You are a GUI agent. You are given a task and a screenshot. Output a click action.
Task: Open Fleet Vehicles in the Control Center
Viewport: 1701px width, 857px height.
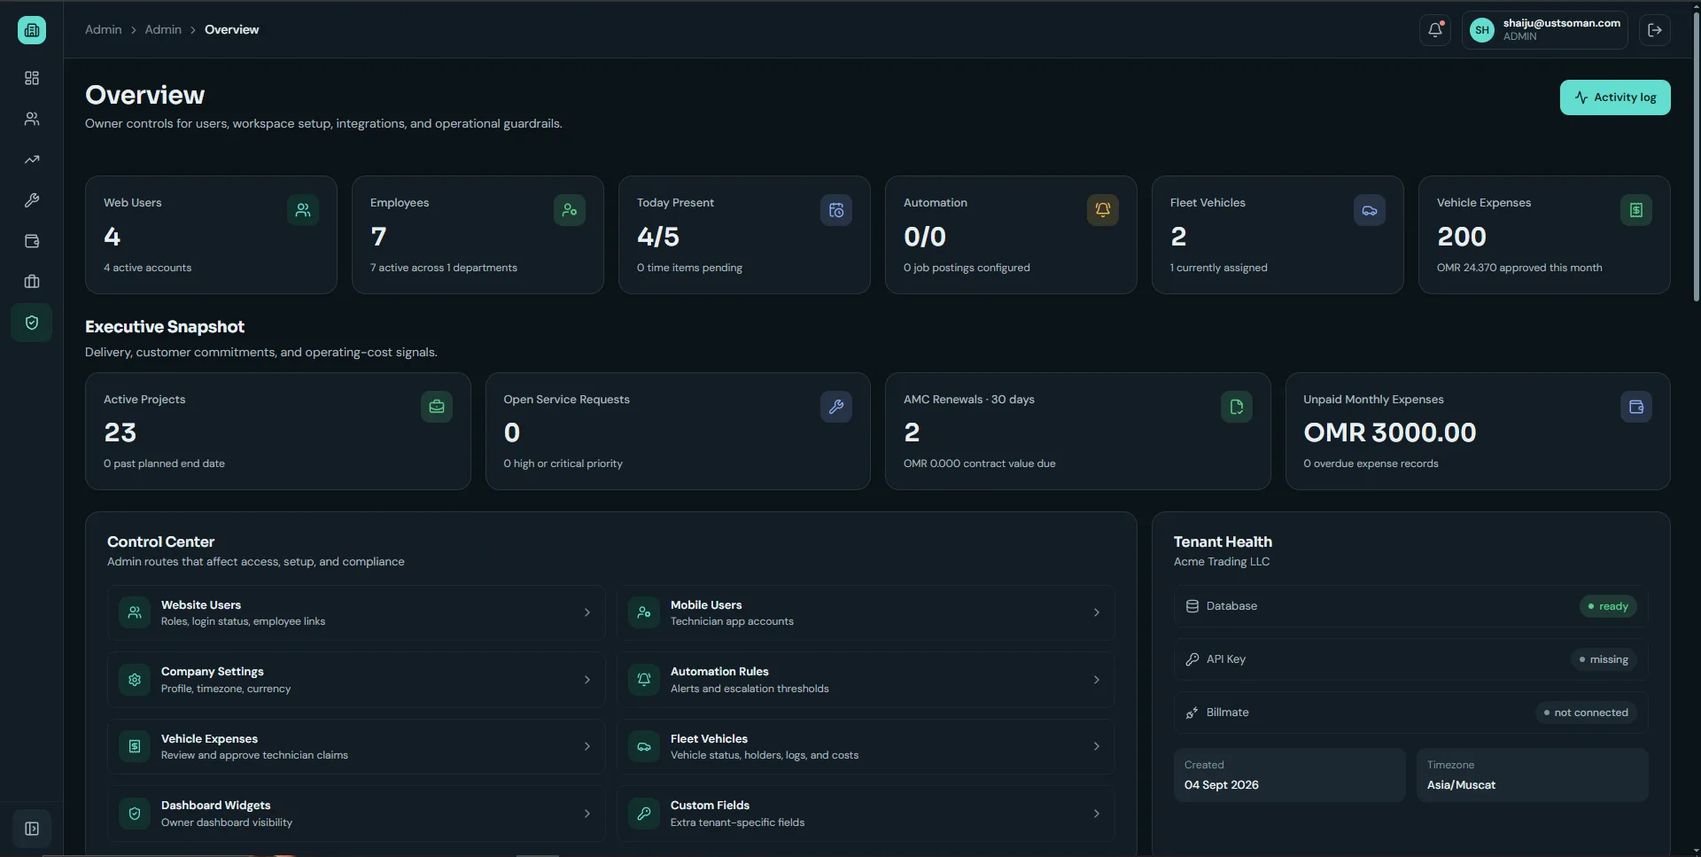(x=866, y=746)
